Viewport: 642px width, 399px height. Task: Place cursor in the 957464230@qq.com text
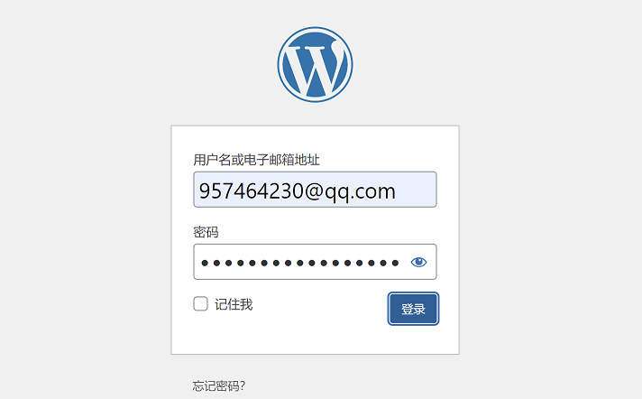click(x=298, y=191)
